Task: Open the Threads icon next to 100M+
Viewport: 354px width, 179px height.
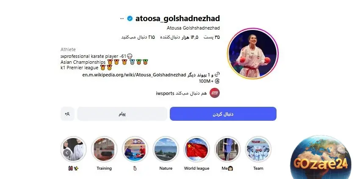Action: pos(217,81)
